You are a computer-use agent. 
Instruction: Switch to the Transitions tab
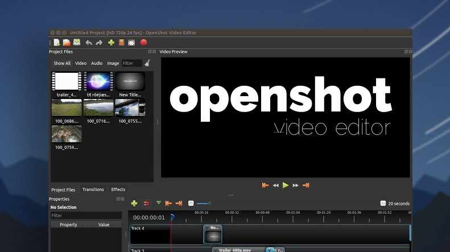tap(93, 189)
